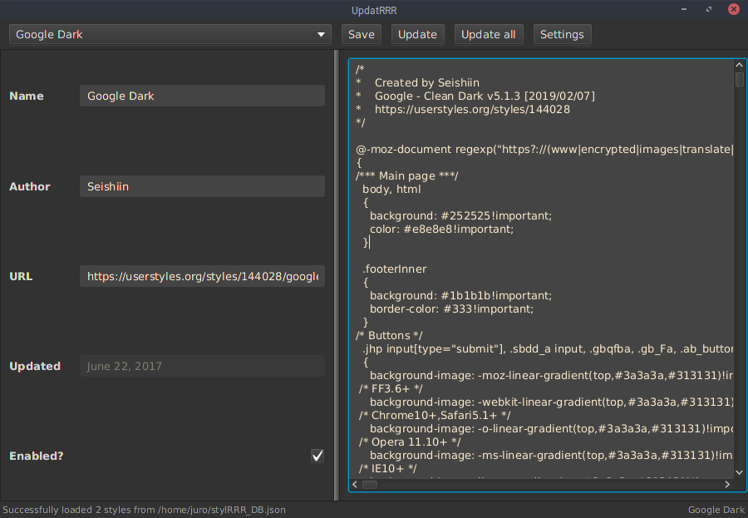Click the '/* IE10+ */' comment
The image size is (748, 518).
click(388, 469)
